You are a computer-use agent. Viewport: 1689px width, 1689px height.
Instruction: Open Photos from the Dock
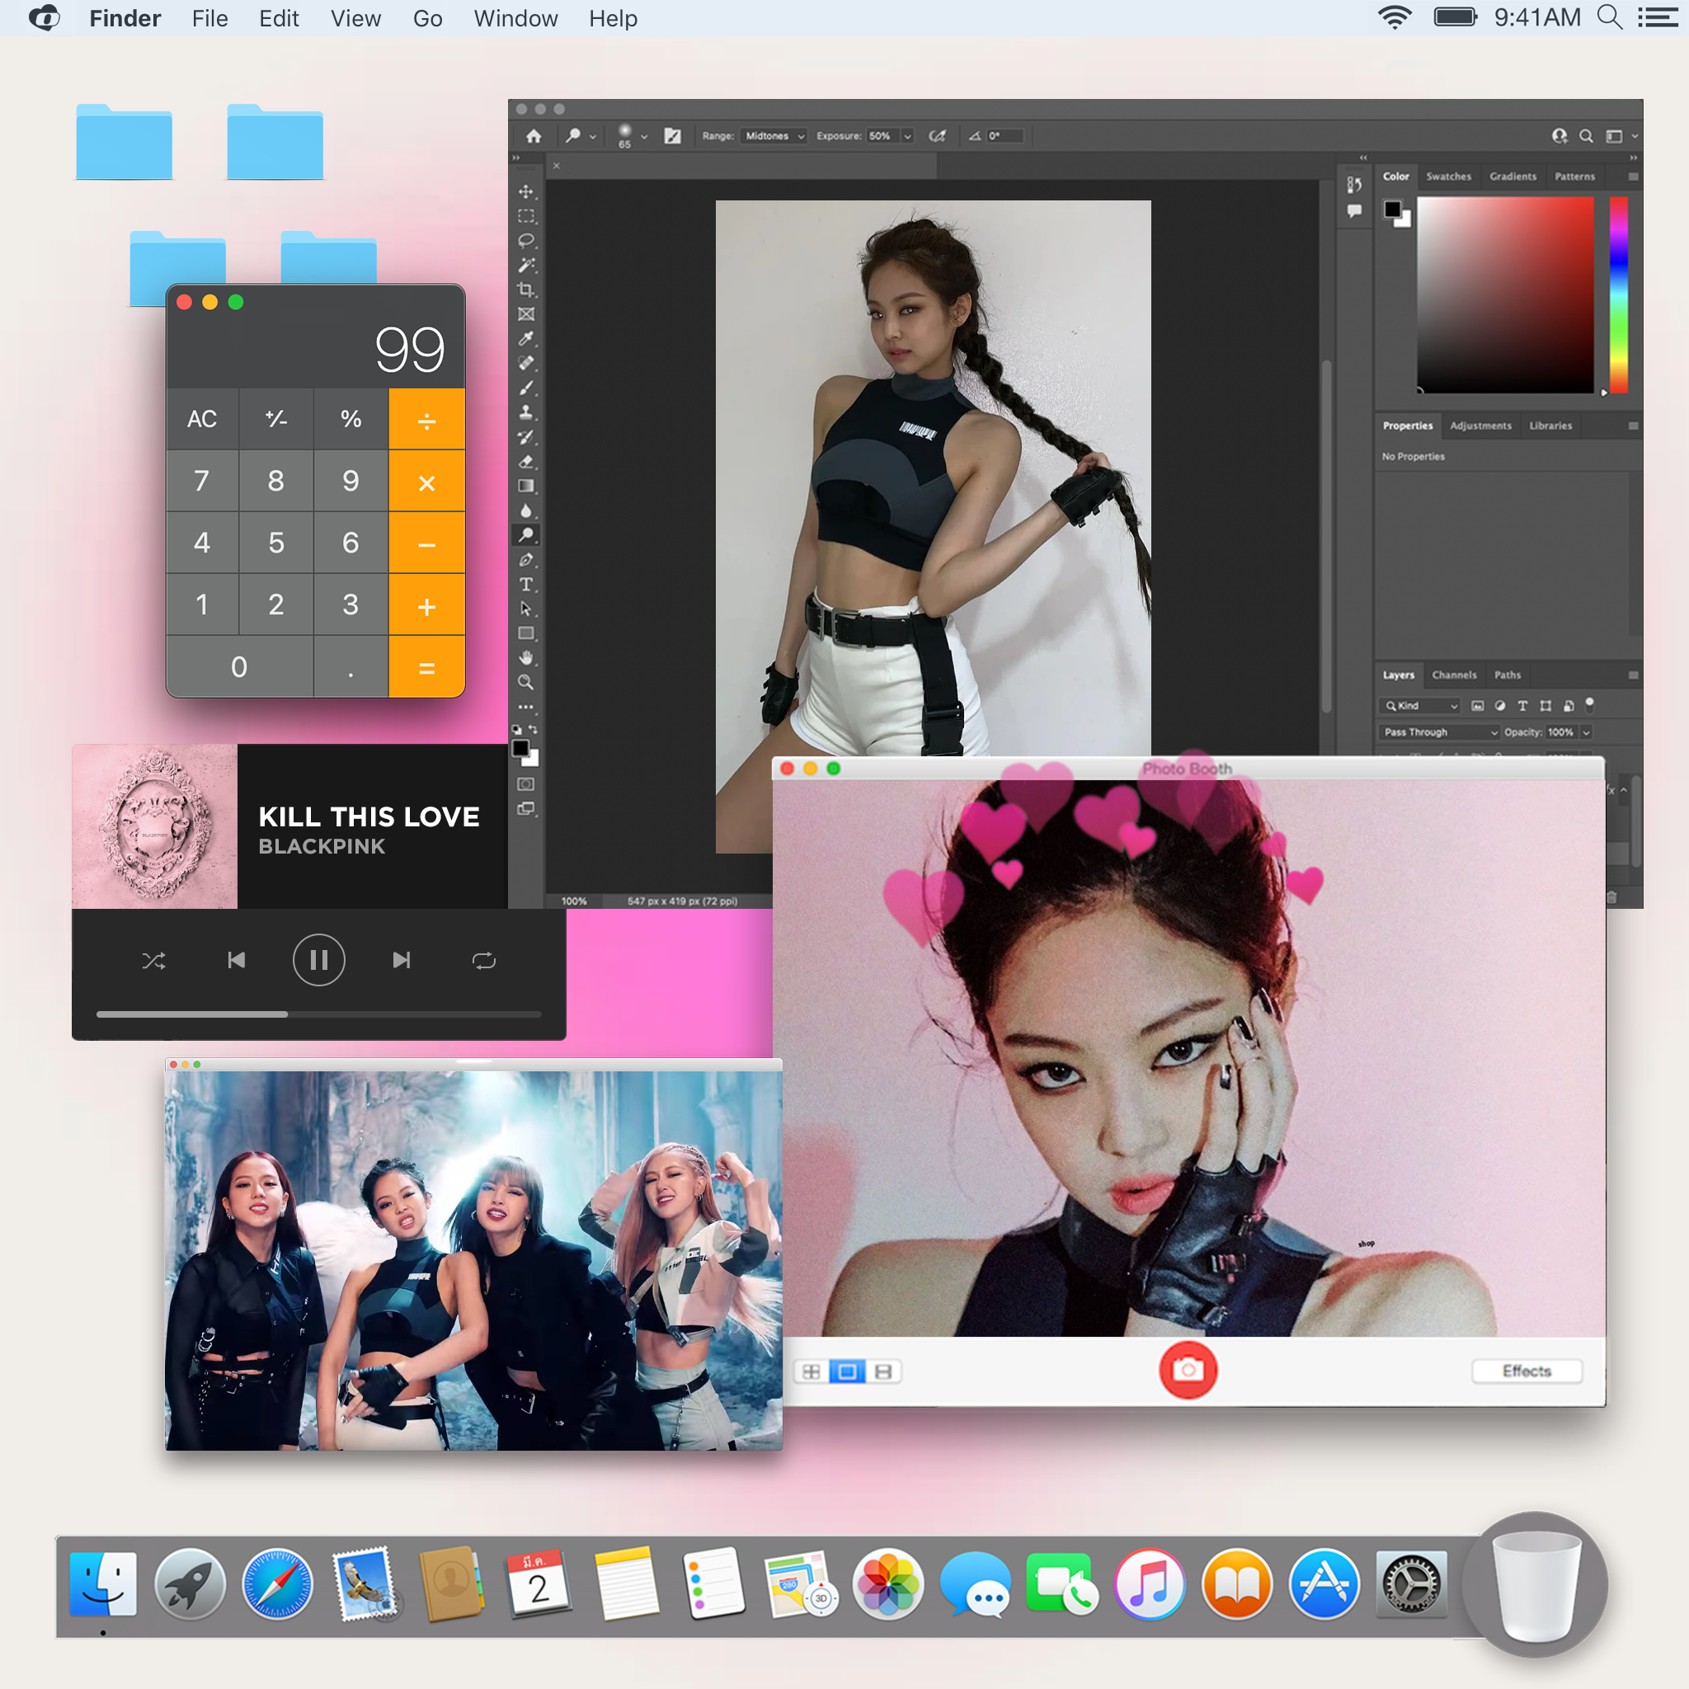[x=887, y=1584]
